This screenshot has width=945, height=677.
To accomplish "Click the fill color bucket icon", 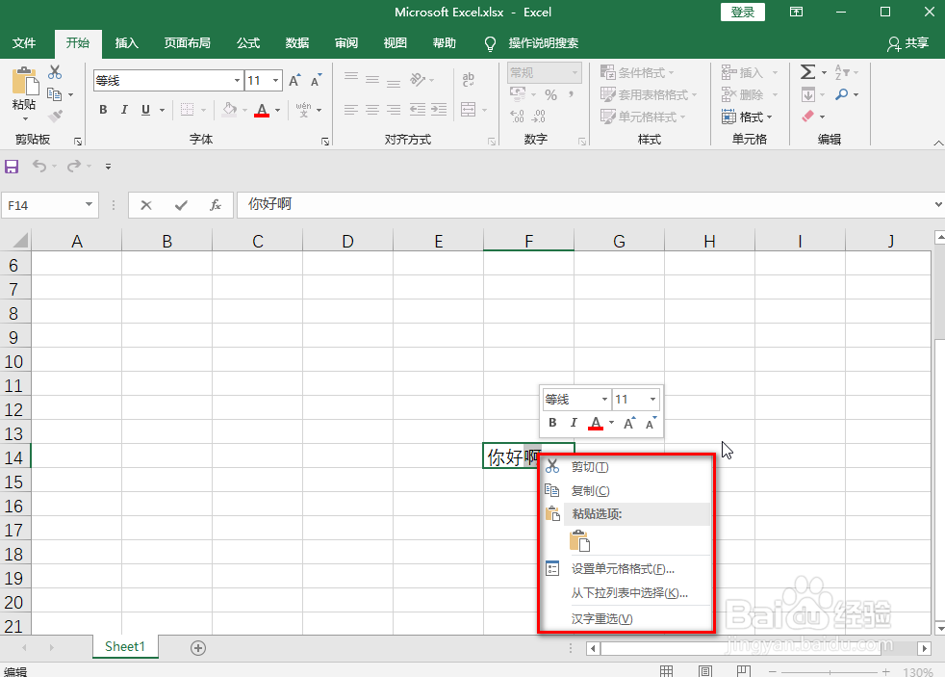I will 229,109.
